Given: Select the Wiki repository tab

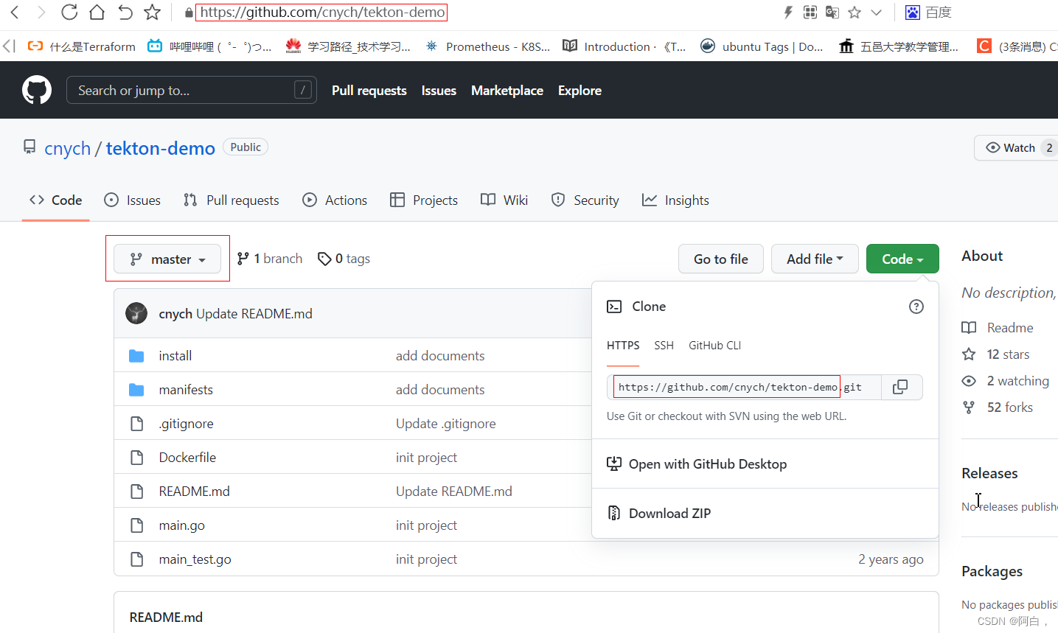Looking at the screenshot, I should click(x=504, y=200).
